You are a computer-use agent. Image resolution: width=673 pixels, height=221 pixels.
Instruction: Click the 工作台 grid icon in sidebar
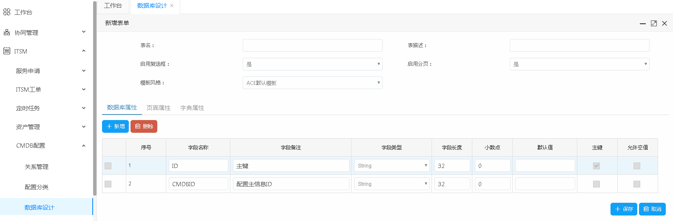[x=7, y=12]
